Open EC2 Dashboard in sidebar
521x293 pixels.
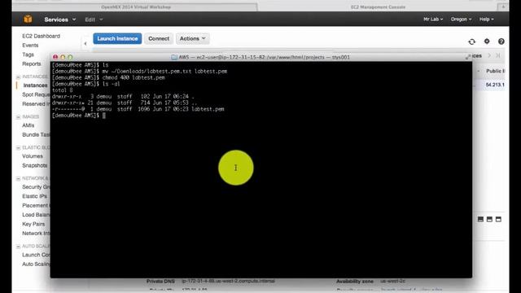tap(42, 36)
